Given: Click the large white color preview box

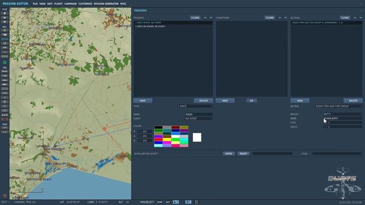Looking at the screenshot, I should click(x=197, y=137).
